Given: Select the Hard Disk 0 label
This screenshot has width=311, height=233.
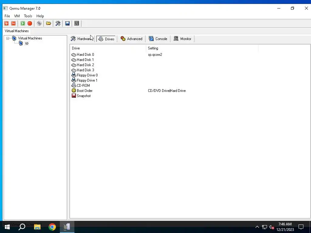Looking at the screenshot, I should pyautogui.click(x=85, y=55).
